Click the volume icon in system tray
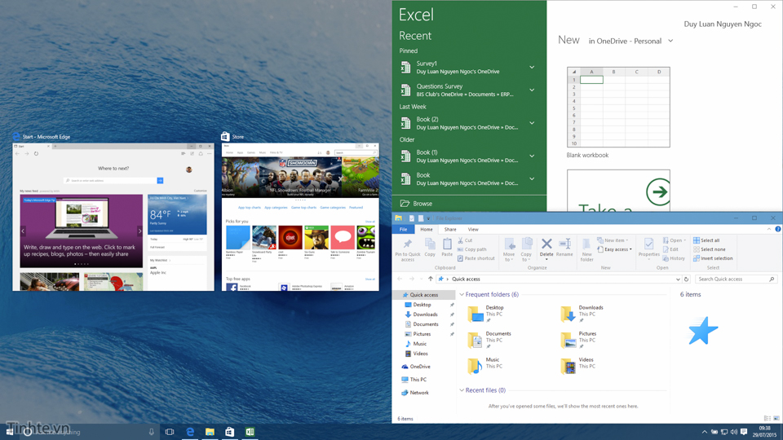The image size is (783, 440). coord(733,432)
